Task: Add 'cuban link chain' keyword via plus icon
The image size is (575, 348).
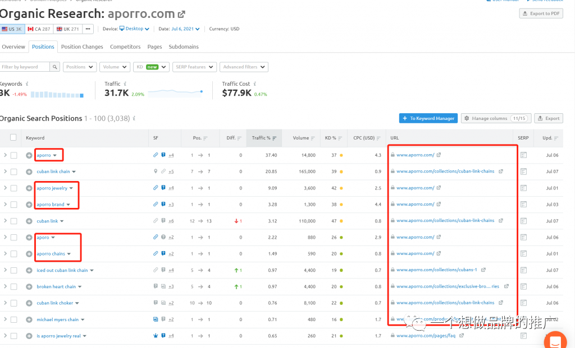Action: pos(29,171)
